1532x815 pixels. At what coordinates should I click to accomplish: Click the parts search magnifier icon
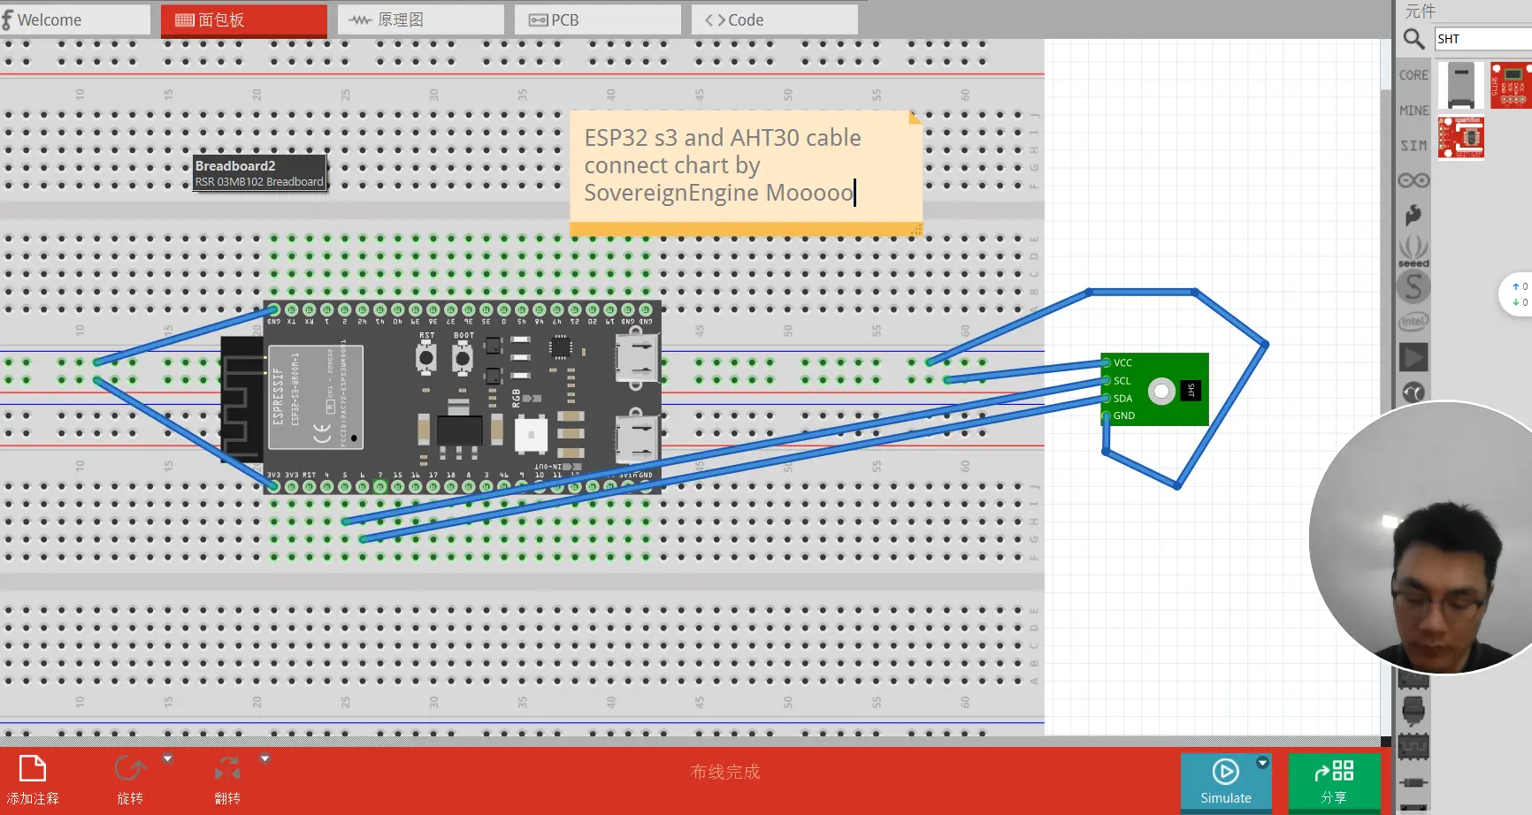coord(1413,39)
